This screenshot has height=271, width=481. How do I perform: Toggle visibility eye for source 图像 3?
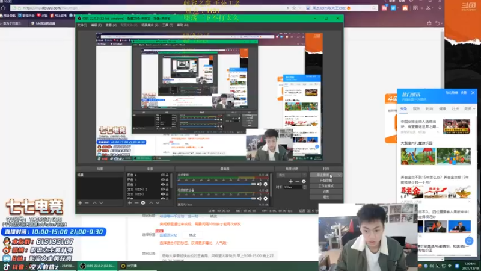click(x=162, y=179)
